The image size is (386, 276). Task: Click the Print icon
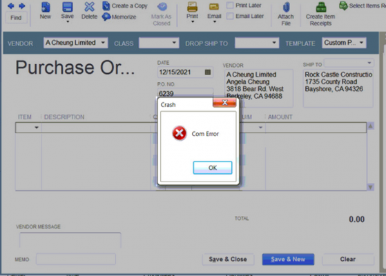point(192,7)
